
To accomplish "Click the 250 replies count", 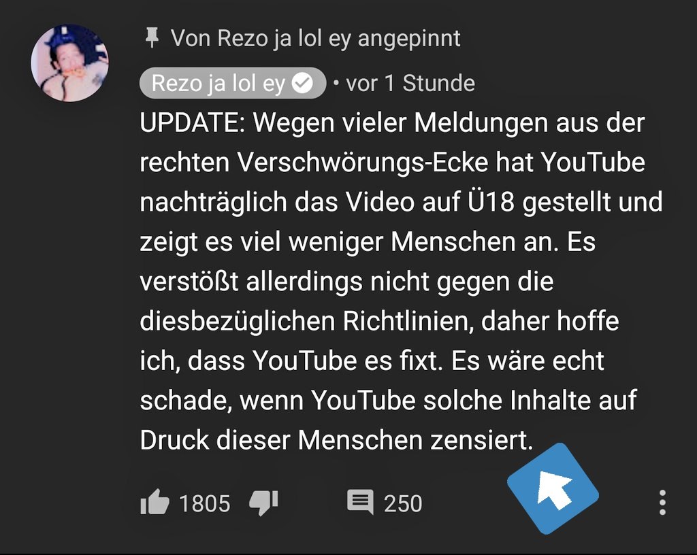I will click(403, 503).
